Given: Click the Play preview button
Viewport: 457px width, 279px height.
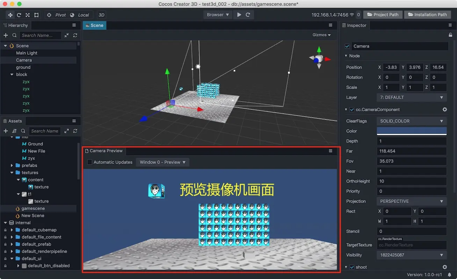Looking at the screenshot, I should 239,15.
